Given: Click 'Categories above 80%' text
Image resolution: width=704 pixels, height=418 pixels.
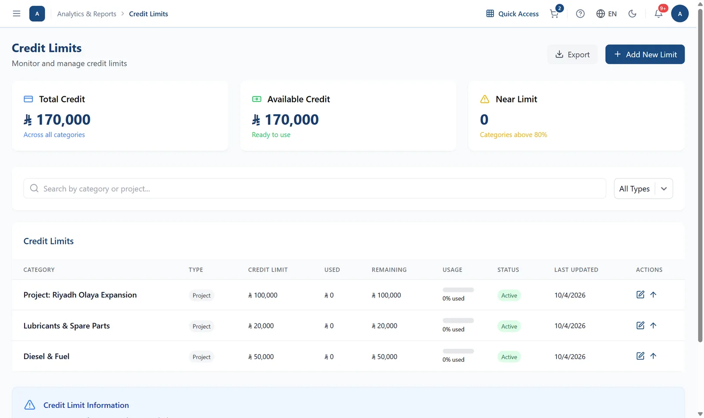Looking at the screenshot, I should (x=513, y=134).
